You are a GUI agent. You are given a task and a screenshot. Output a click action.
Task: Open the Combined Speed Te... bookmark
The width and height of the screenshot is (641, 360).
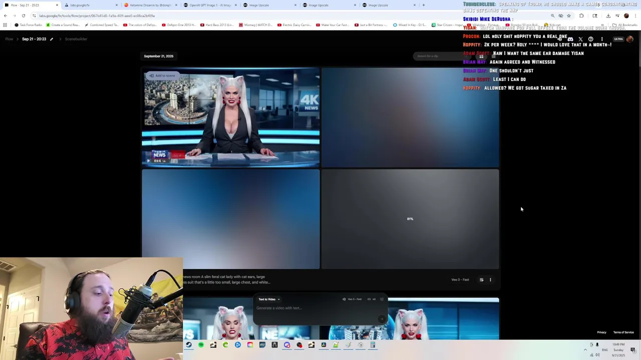[x=102, y=24]
